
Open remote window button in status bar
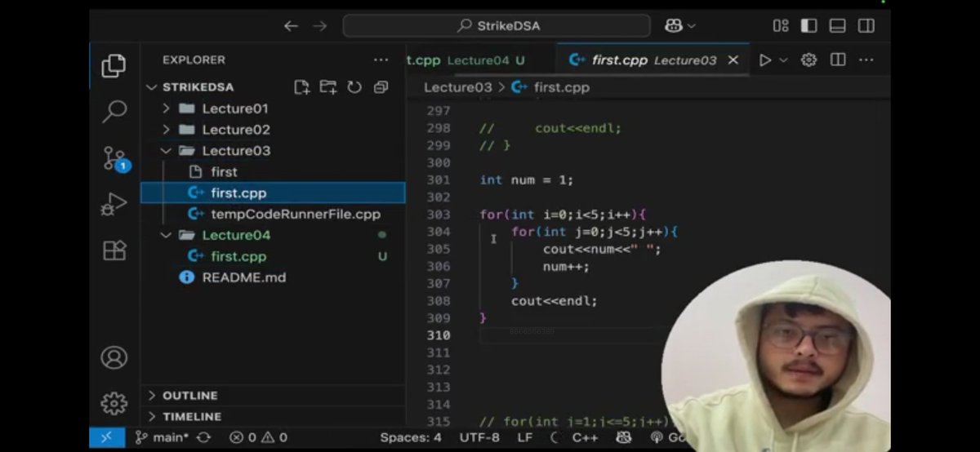(107, 437)
